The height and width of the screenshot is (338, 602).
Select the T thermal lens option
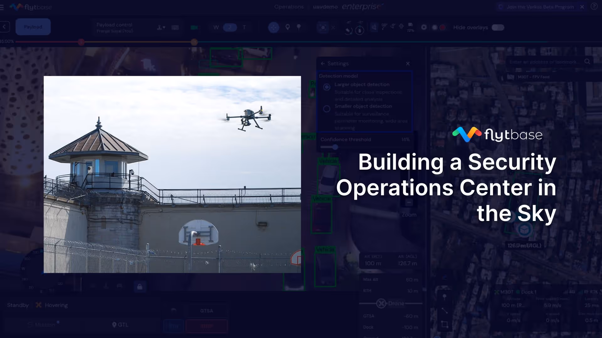coord(244,28)
